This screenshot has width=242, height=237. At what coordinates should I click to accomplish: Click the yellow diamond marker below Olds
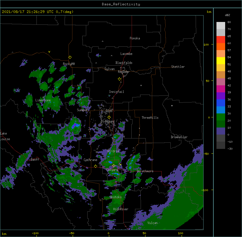tap(109, 117)
